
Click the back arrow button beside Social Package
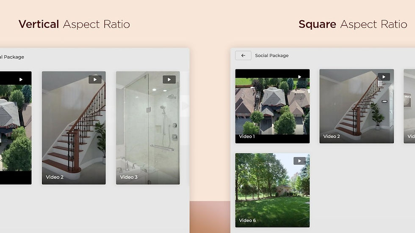tap(243, 55)
